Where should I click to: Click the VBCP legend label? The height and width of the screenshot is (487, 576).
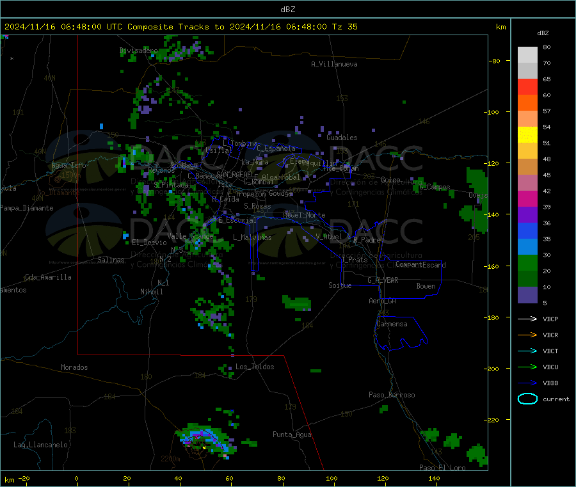pos(550,319)
